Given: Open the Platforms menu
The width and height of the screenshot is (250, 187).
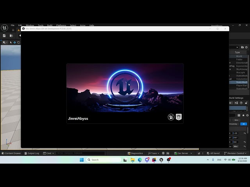Looking at the screenshot, I should (61, 25).
